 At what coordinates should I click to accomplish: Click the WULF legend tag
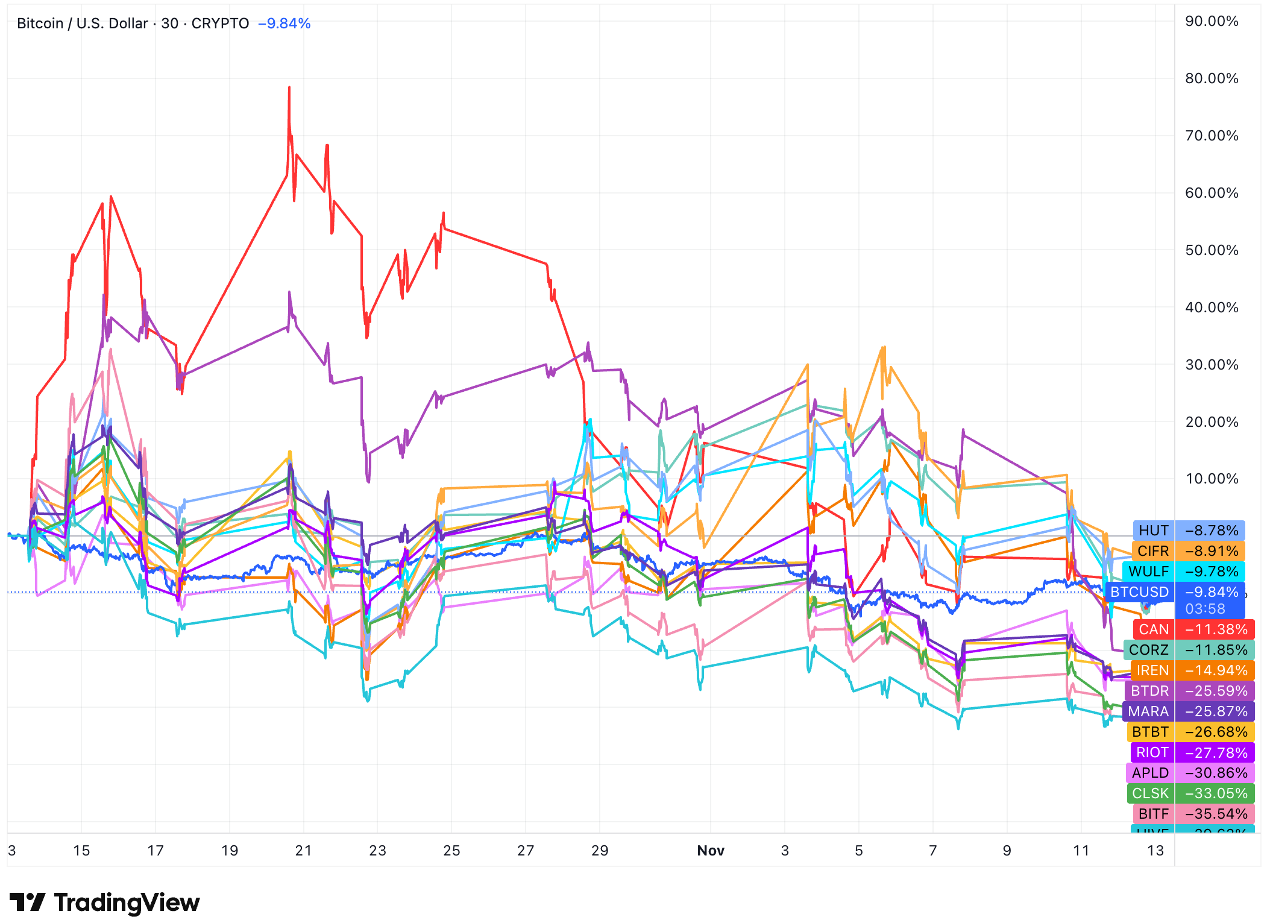click(1148, 572)
